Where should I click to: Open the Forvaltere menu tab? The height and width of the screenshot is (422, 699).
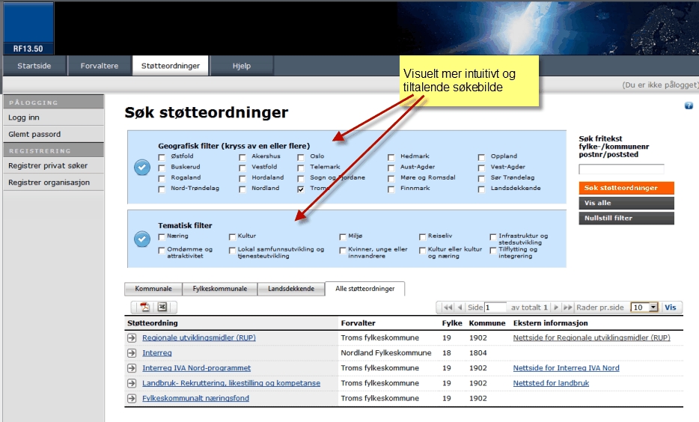point(100,66)
